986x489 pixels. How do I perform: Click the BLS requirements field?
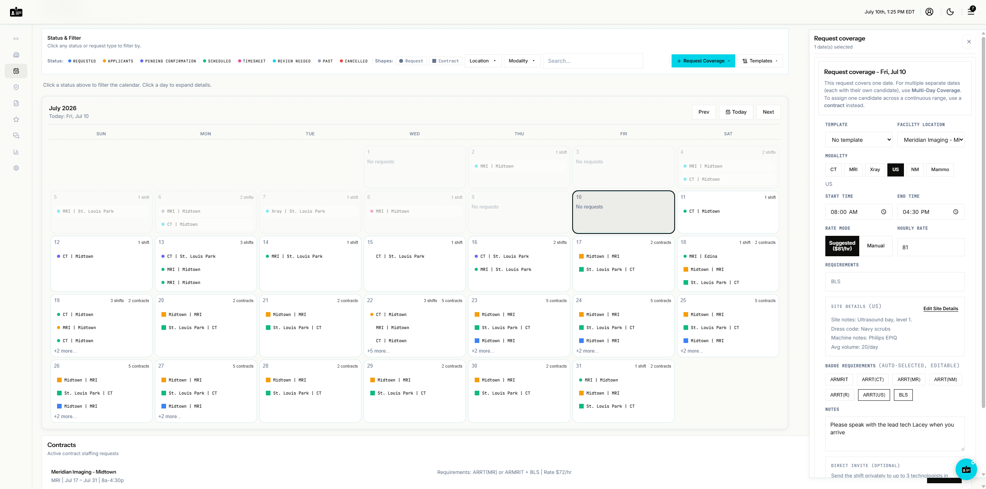pyautogui.click(x=895, y=282)
